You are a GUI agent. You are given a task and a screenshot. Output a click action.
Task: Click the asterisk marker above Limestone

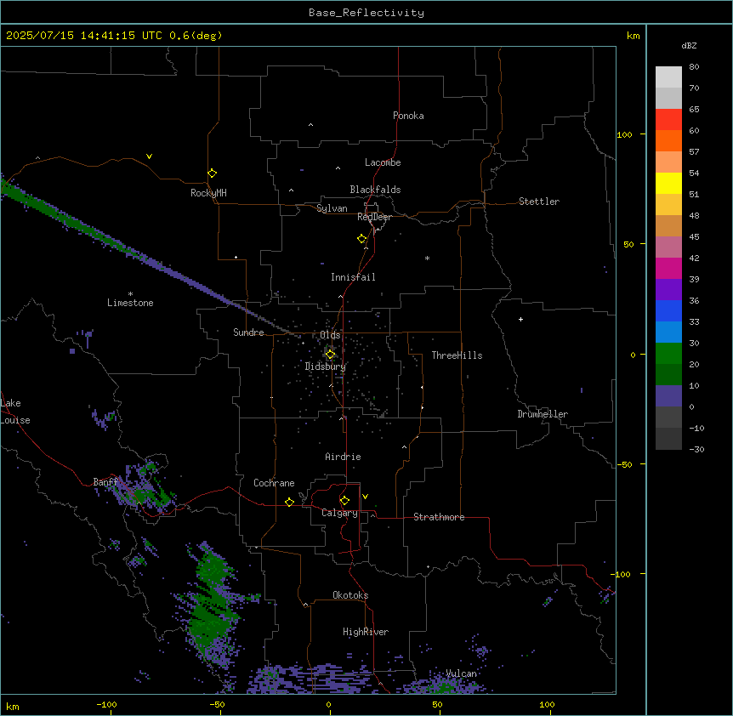coord(130,294)
